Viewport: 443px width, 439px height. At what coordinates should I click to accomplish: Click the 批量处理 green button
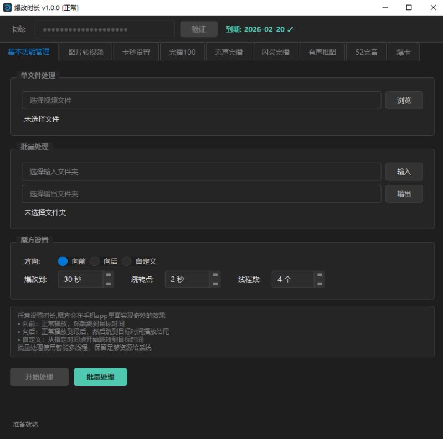pos(100,377)
